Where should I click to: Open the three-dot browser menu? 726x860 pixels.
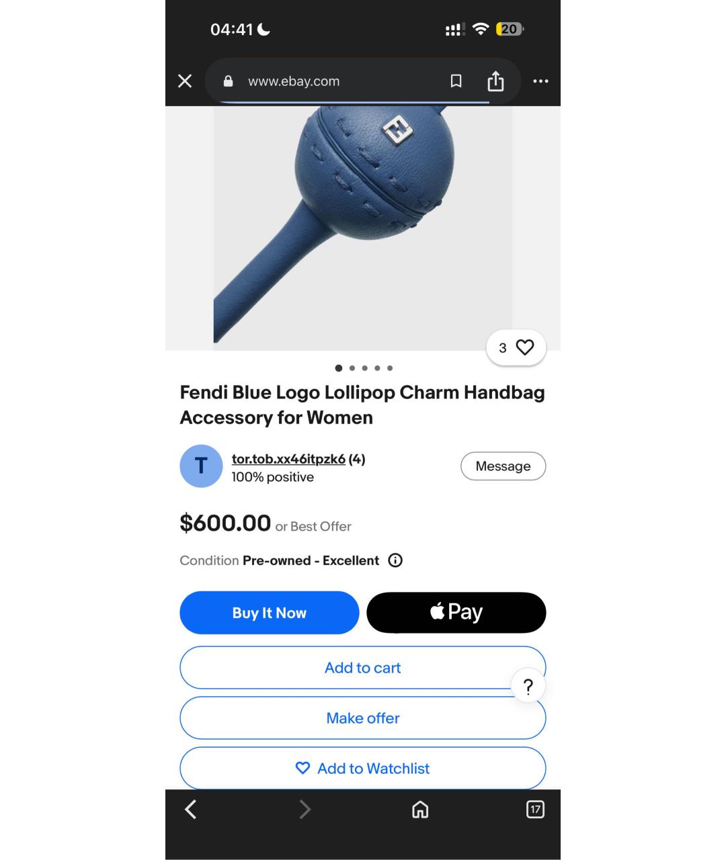pos(540,81)
